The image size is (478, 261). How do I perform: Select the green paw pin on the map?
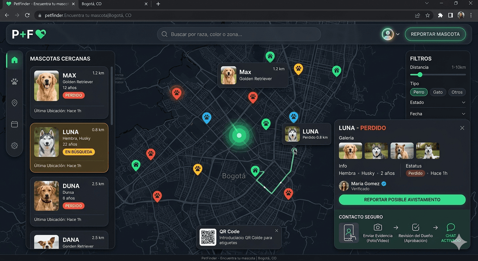(x=266, y=124)
